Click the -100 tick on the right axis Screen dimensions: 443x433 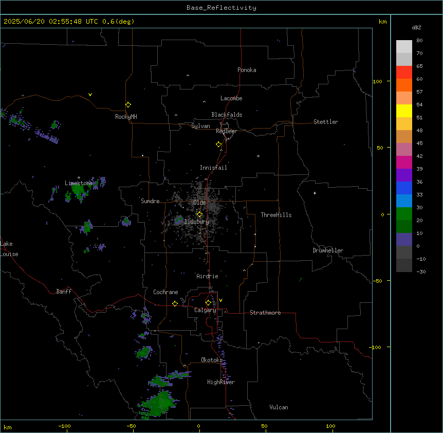point(376,347)
